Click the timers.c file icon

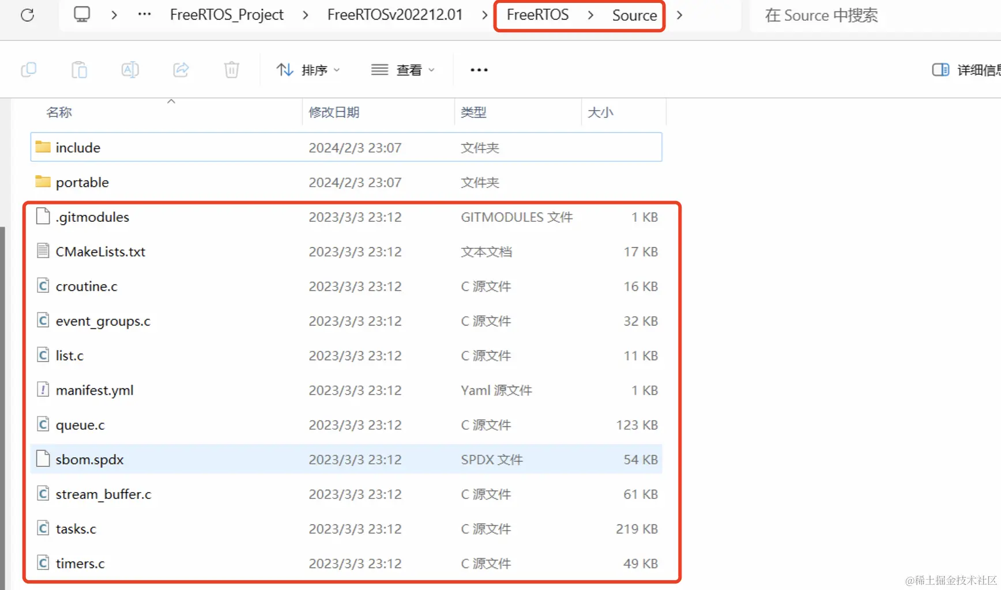coord(43,562)
